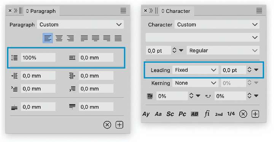Open Paragraph panel hamburger menu

123,11
